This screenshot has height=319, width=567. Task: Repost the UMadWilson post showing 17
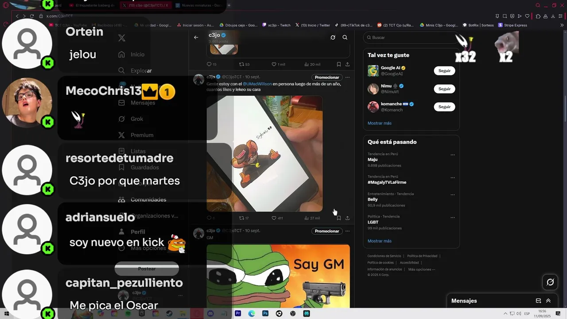pyautogui.click(x=241, y=218)
